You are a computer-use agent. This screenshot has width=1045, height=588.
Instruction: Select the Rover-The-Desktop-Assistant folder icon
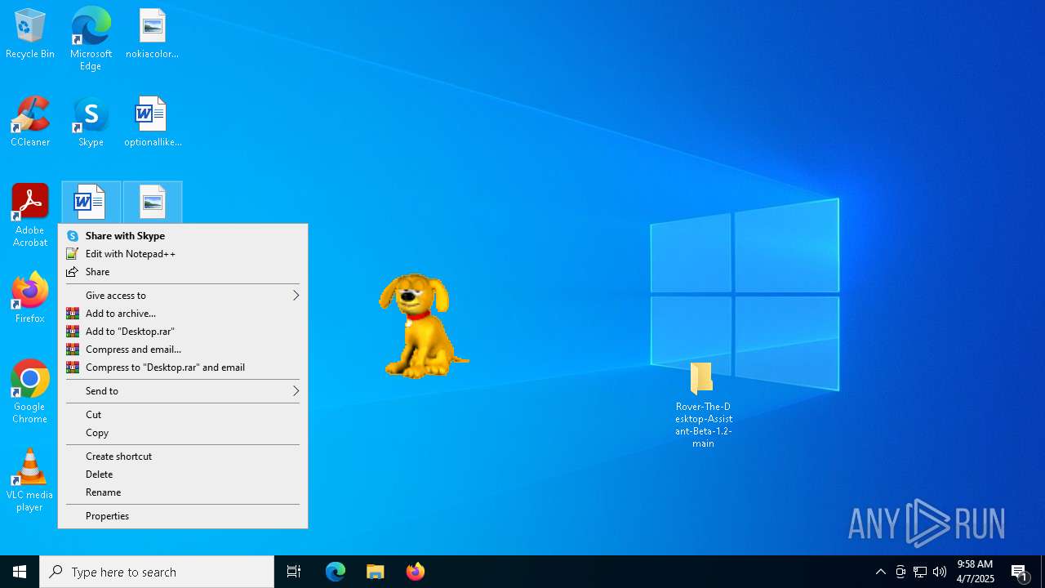(x=703, y=404)
